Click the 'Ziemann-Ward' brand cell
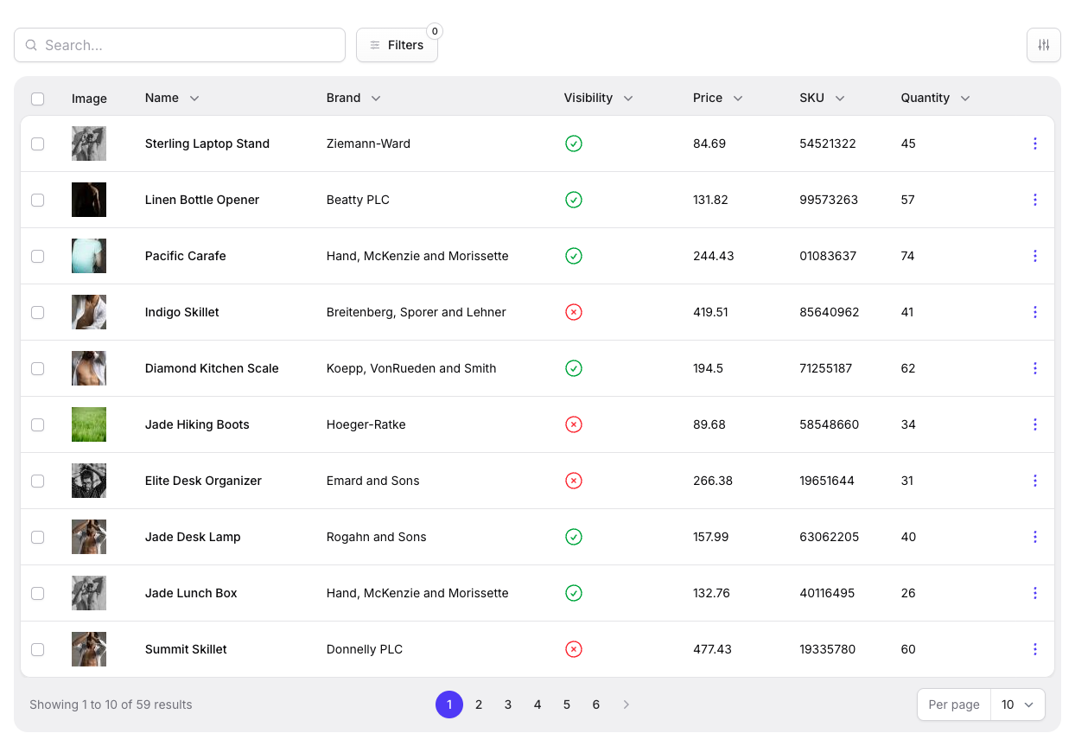 368,143
